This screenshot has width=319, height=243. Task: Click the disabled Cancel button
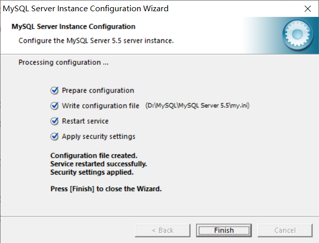(x=285, y=230)
